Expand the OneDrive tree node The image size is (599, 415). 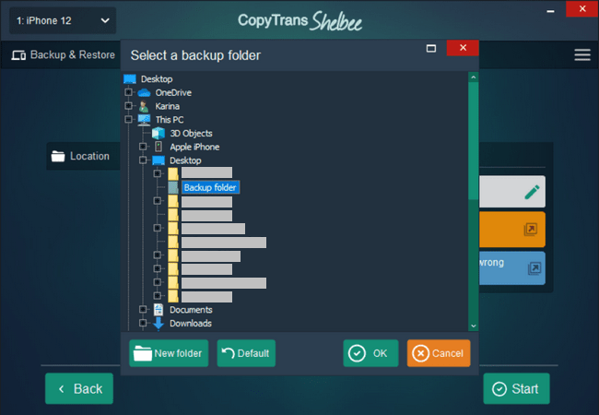click(128, 92)
